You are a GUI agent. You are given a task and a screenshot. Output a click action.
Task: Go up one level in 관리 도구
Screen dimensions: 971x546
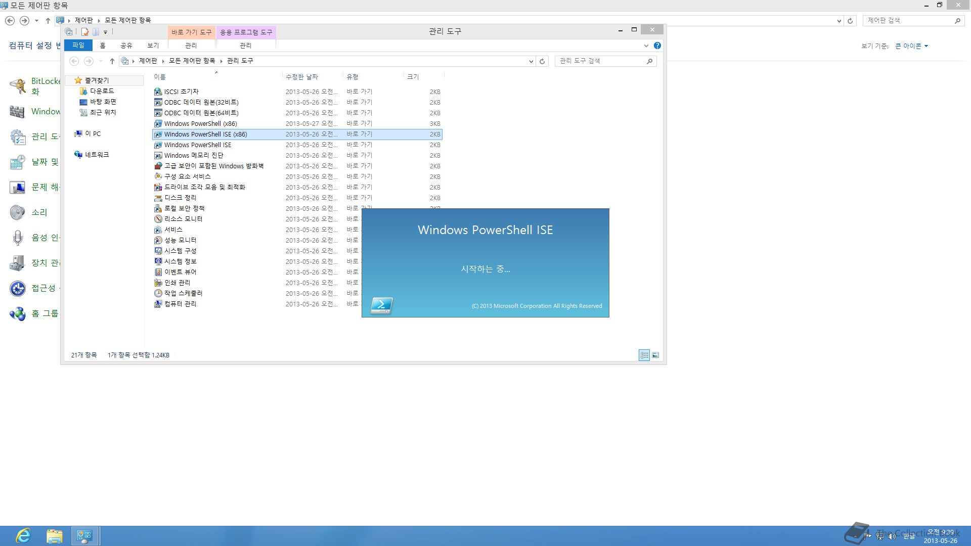(112, 61)
